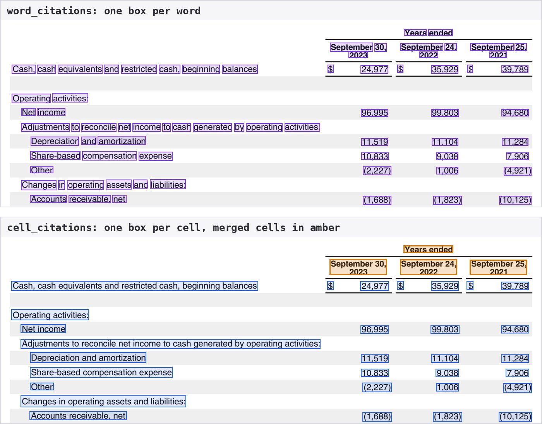Click value 11,519 in the word_citations panel
The height and width of the screenshot is (424, 542).
coord(374,142)
